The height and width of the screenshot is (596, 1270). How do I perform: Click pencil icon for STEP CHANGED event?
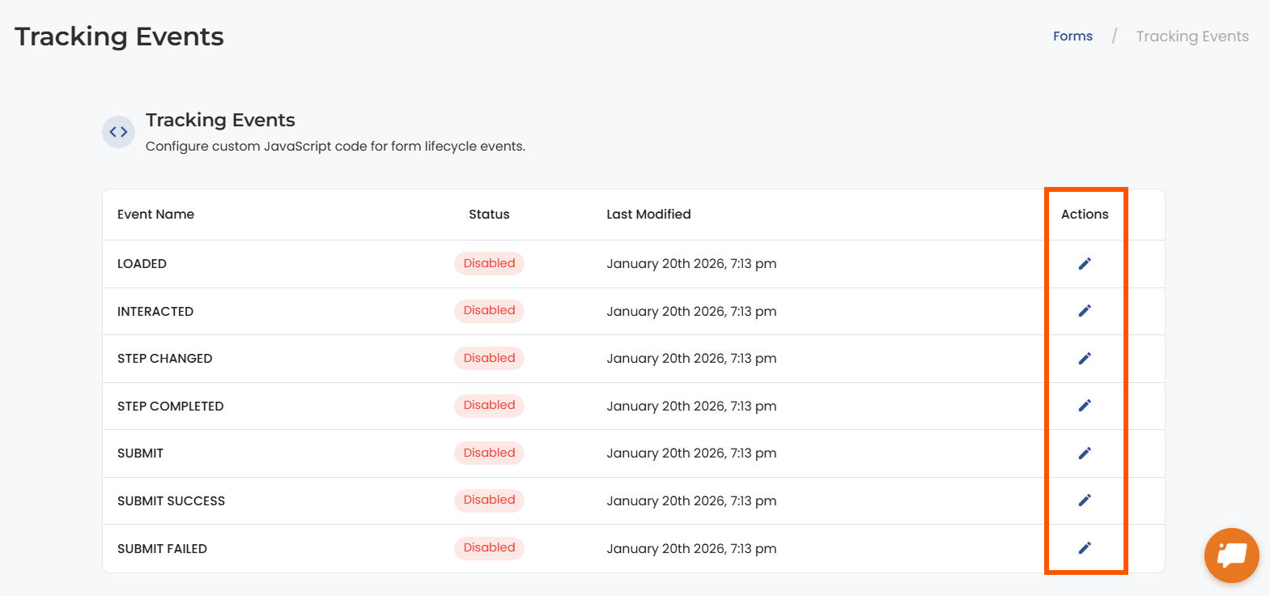click(x=1085, y=358)
